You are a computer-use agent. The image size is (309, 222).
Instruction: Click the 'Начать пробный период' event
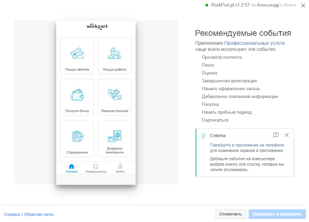(x=226, y=113)
